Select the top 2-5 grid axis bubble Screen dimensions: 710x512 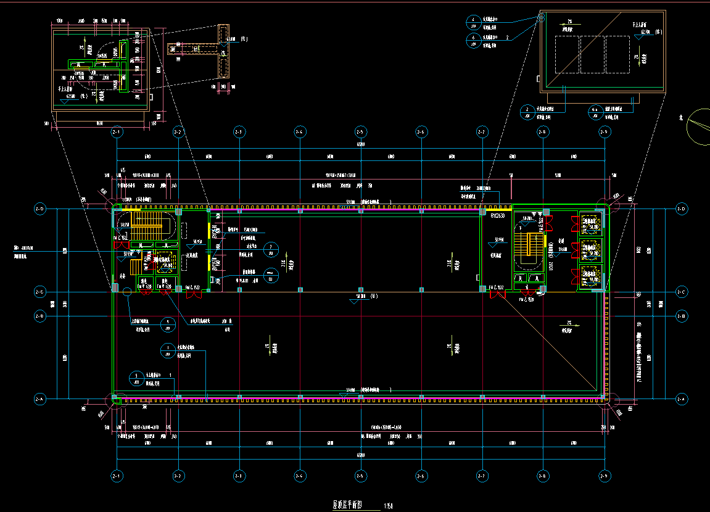[360, 132]
